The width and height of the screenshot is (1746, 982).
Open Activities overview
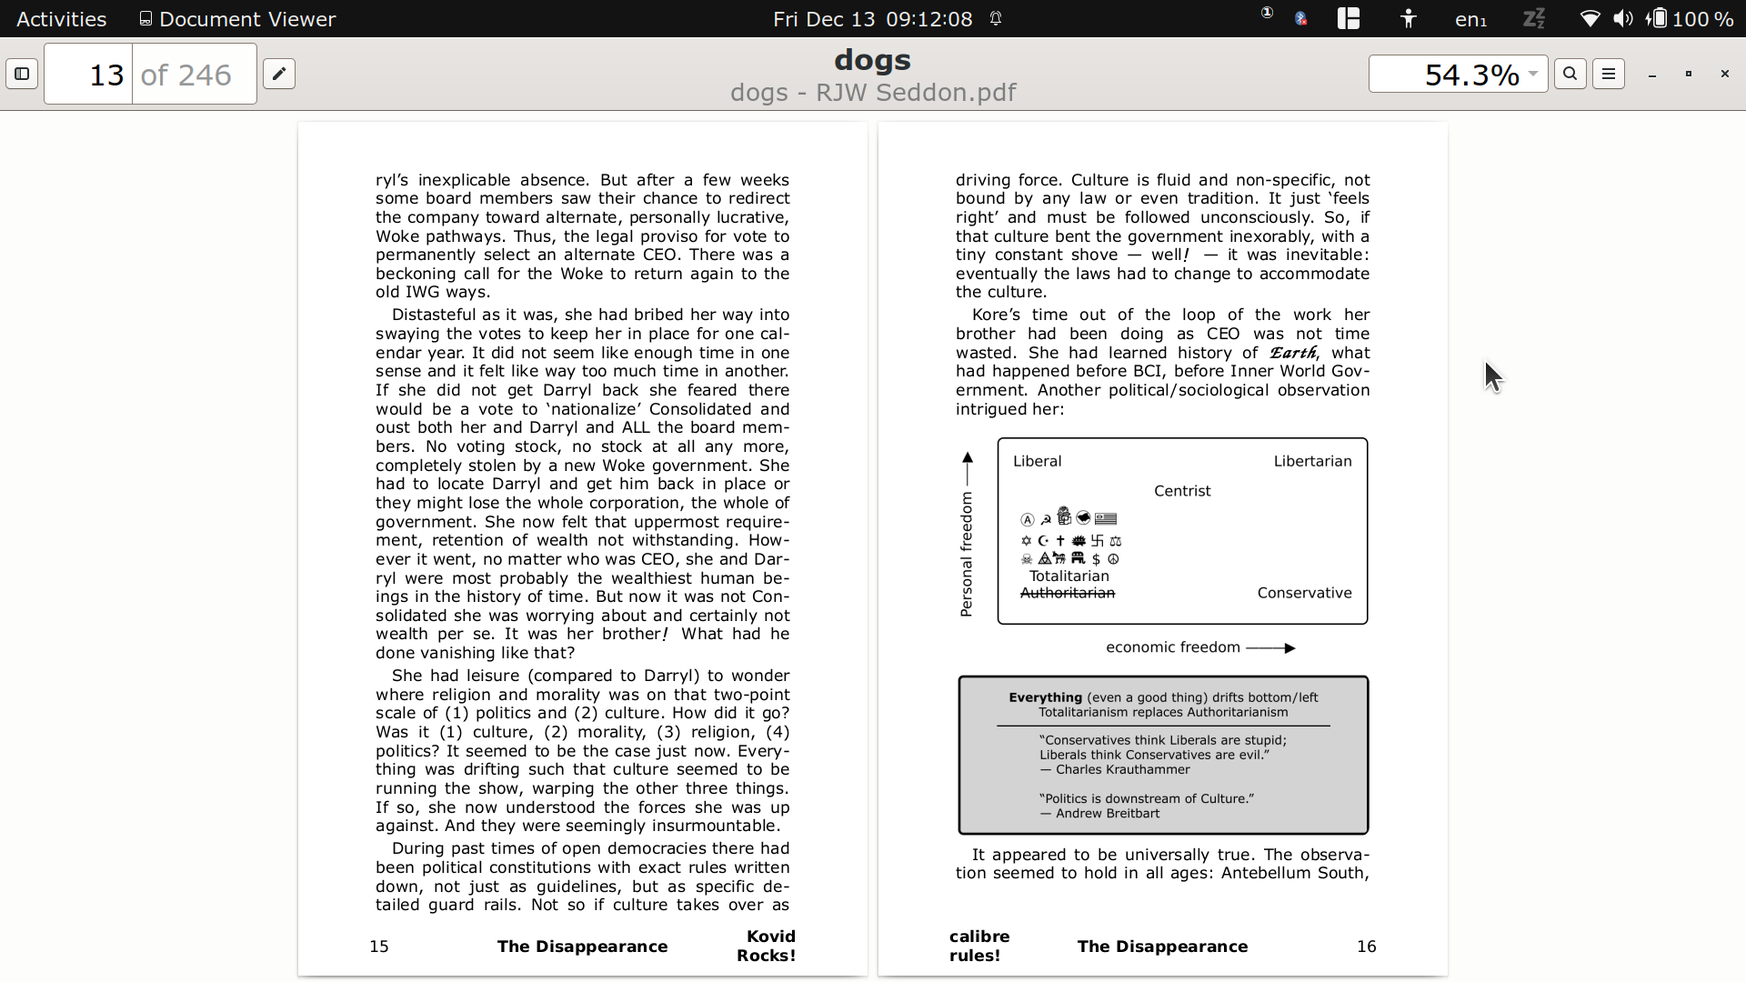pyautogui.click(x=61, y=18)
